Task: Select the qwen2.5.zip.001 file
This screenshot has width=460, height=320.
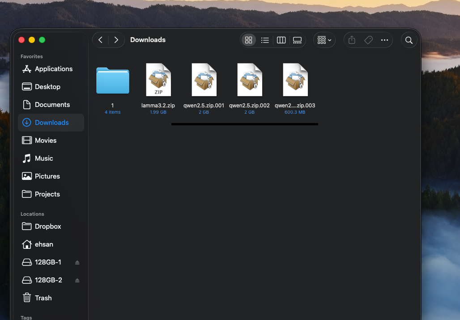Action: point(204,80)
